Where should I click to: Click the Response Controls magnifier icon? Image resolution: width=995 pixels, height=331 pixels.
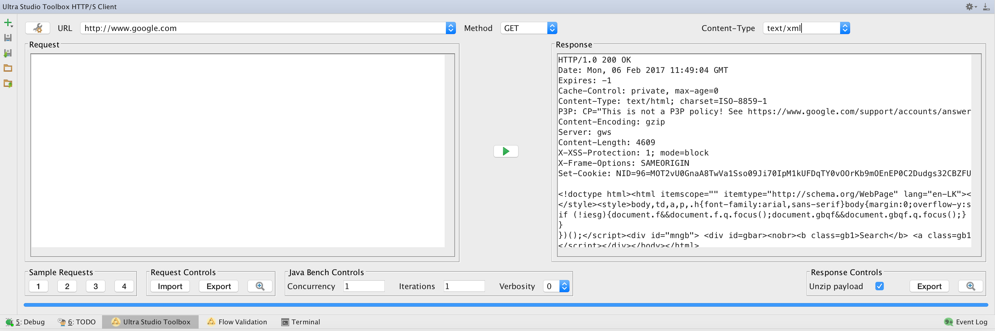point(970,286)
